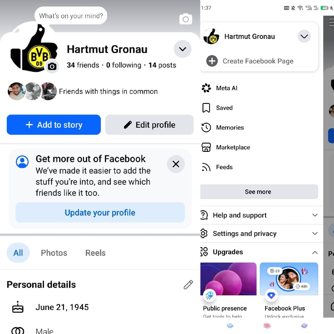
Task: Switch to the Photos tab
Action: point(54,253)
